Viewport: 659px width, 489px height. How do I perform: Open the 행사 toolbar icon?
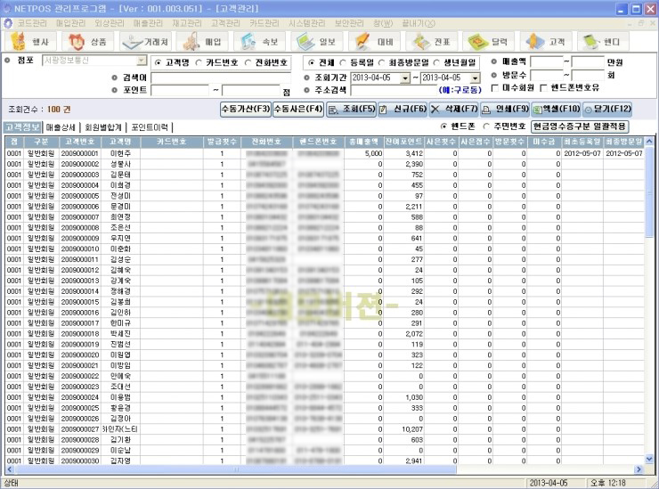pyautogui.click(x=30, y=42)
